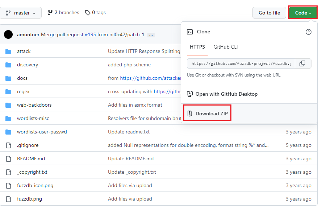
Task: Click the _copyright.txt file icon
Action: [x=8, y=172]
